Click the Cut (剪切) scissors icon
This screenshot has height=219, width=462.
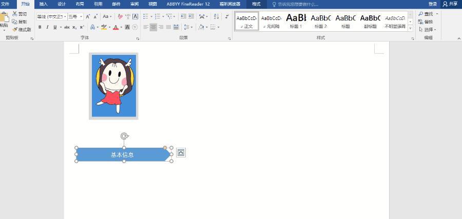pos(15,14)
